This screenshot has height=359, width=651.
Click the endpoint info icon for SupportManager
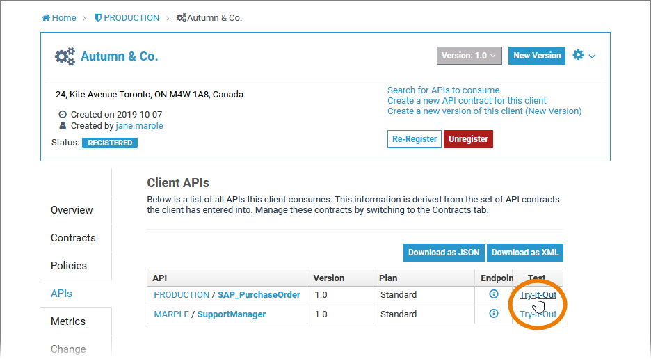pos(494,314)
